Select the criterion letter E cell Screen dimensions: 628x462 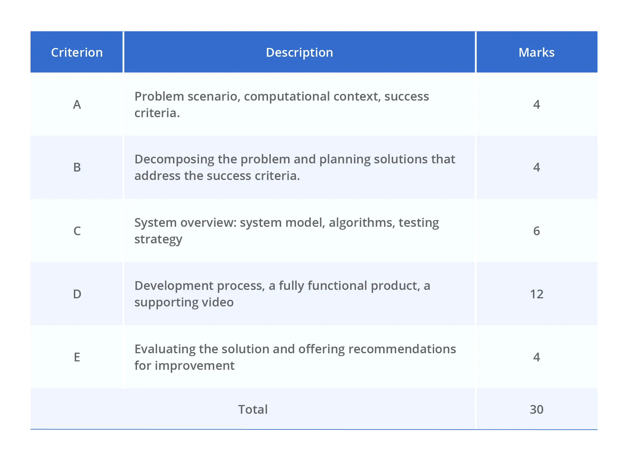(77, 357)
